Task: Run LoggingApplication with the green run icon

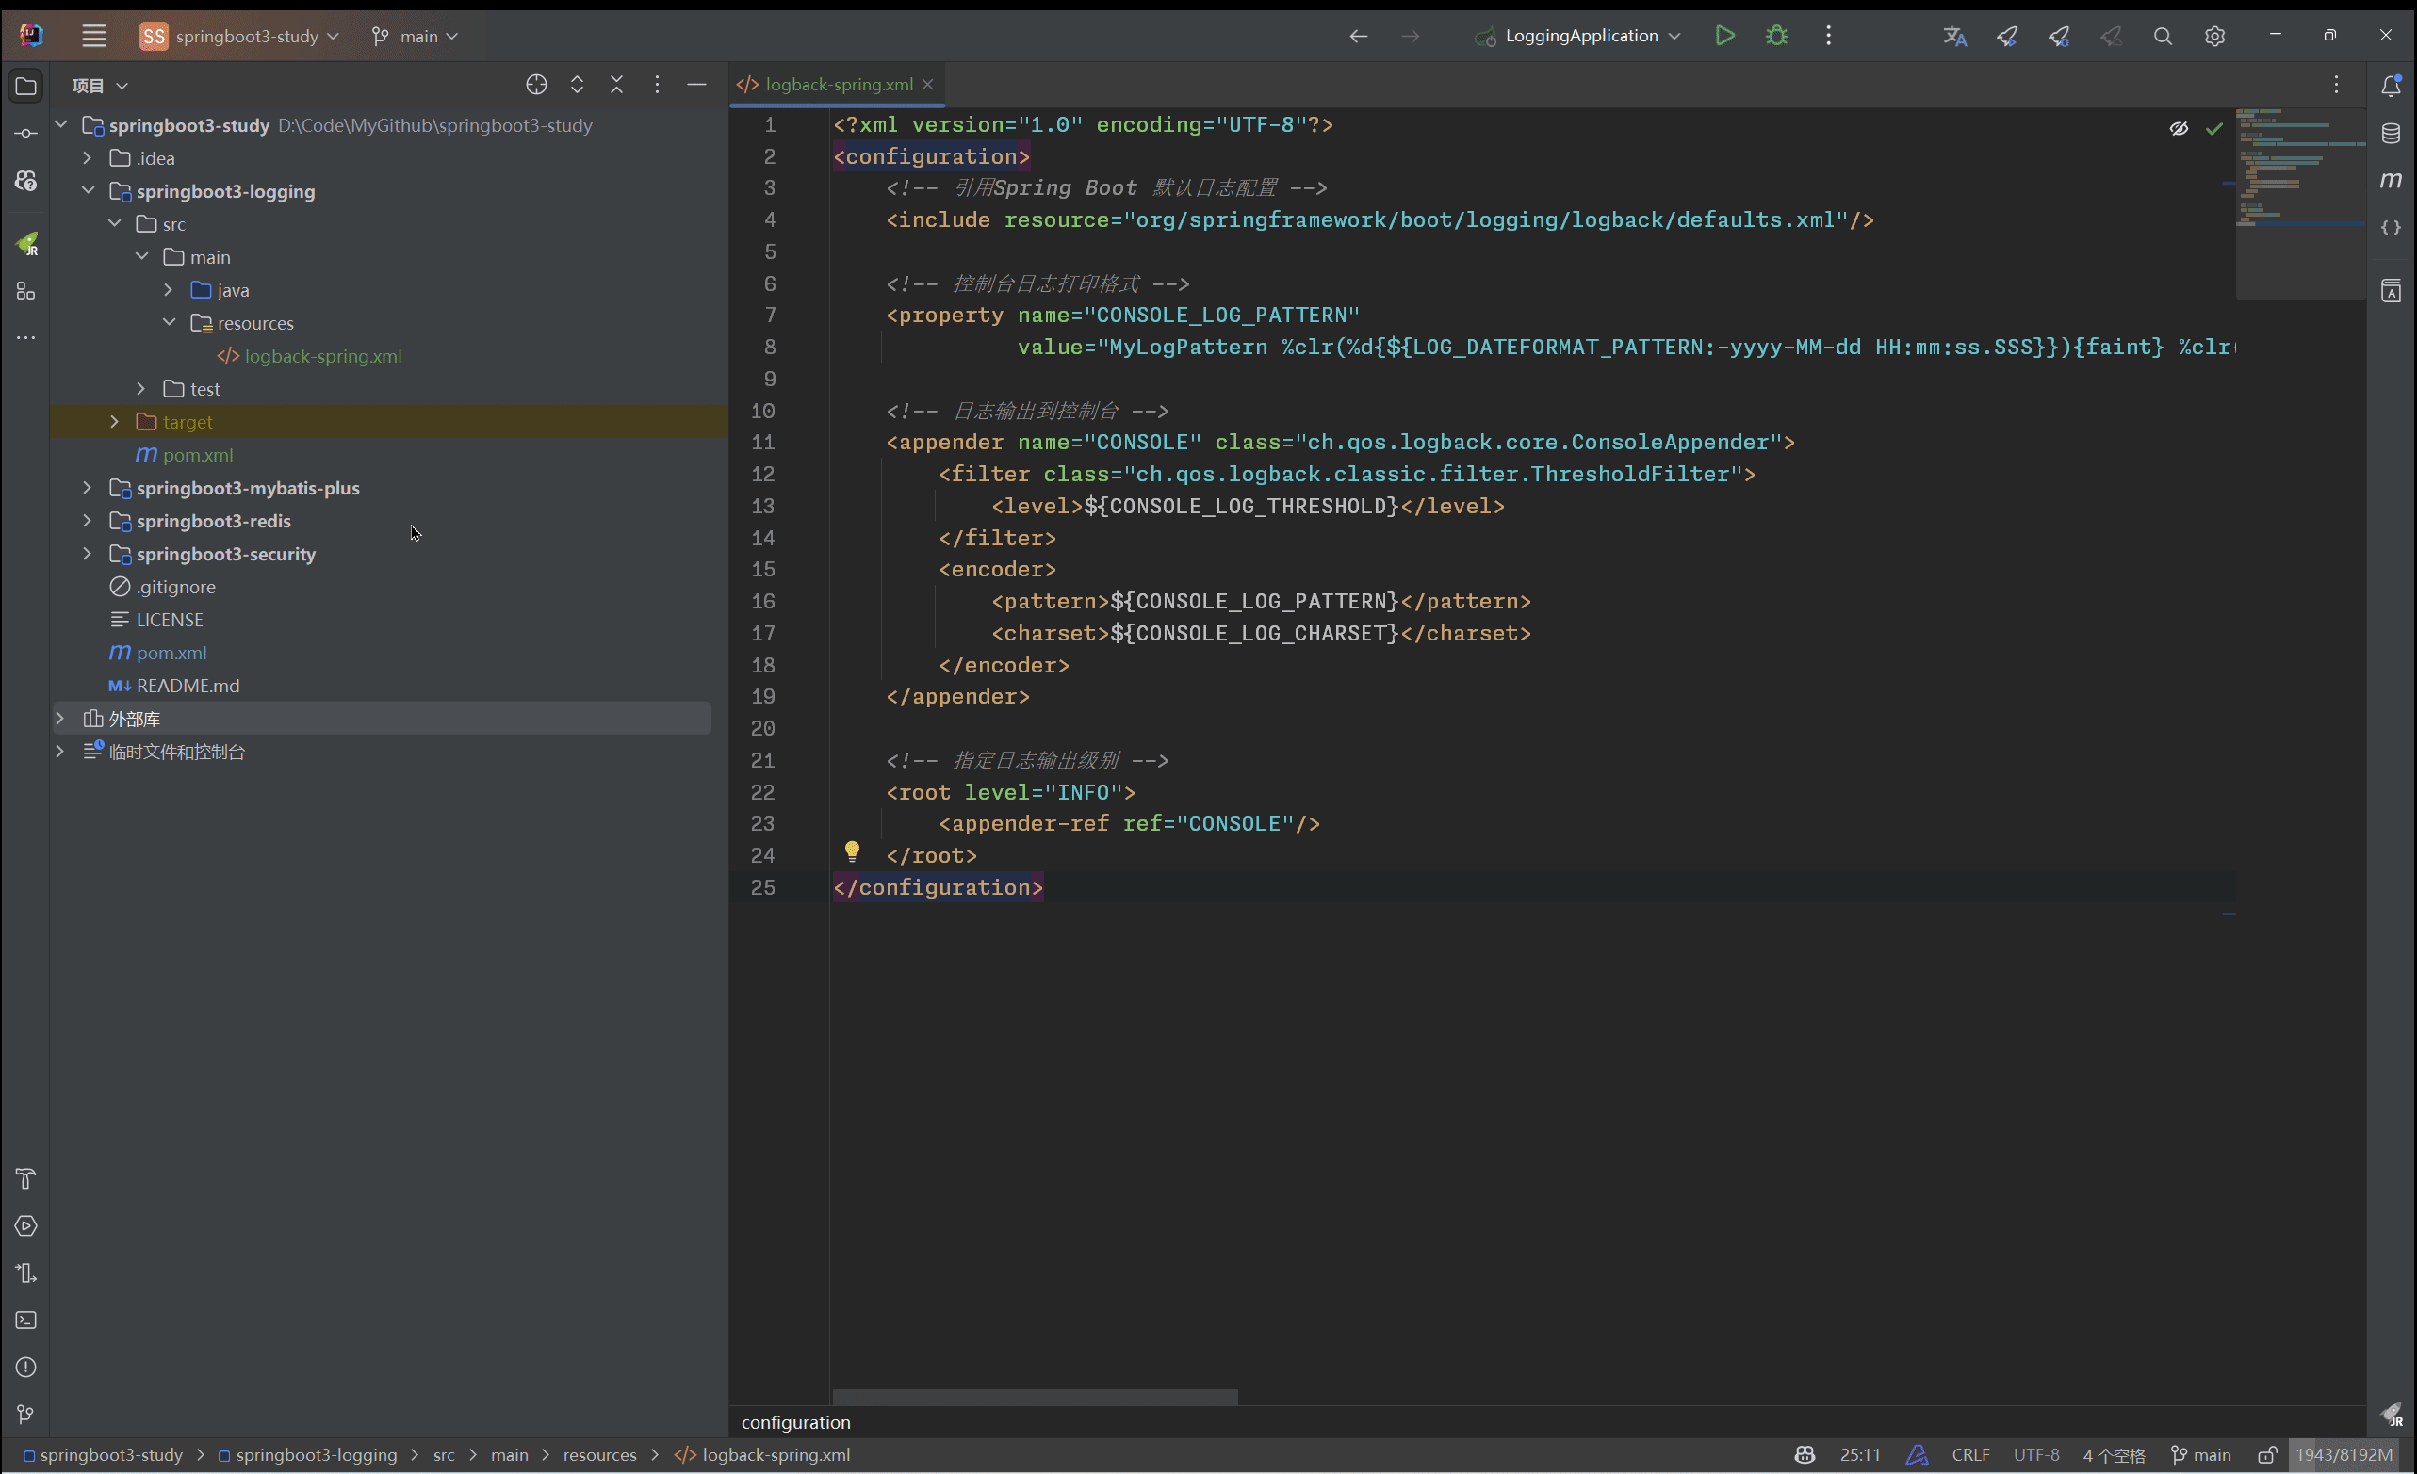Action: coord(1724,35)
